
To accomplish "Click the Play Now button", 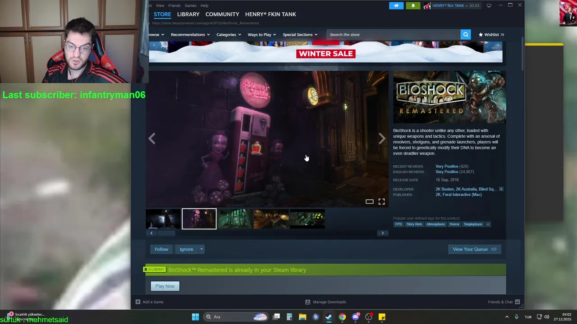I will (x=165, y=286).
